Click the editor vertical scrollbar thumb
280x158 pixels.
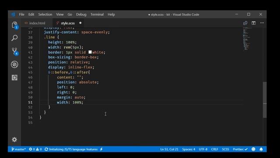(x=265, y=100)
